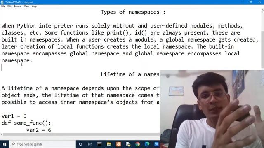Viewport: 264px width, 148px height.
Task: Open File Explorer from the taskbar
Action: [x=109, y=144]
